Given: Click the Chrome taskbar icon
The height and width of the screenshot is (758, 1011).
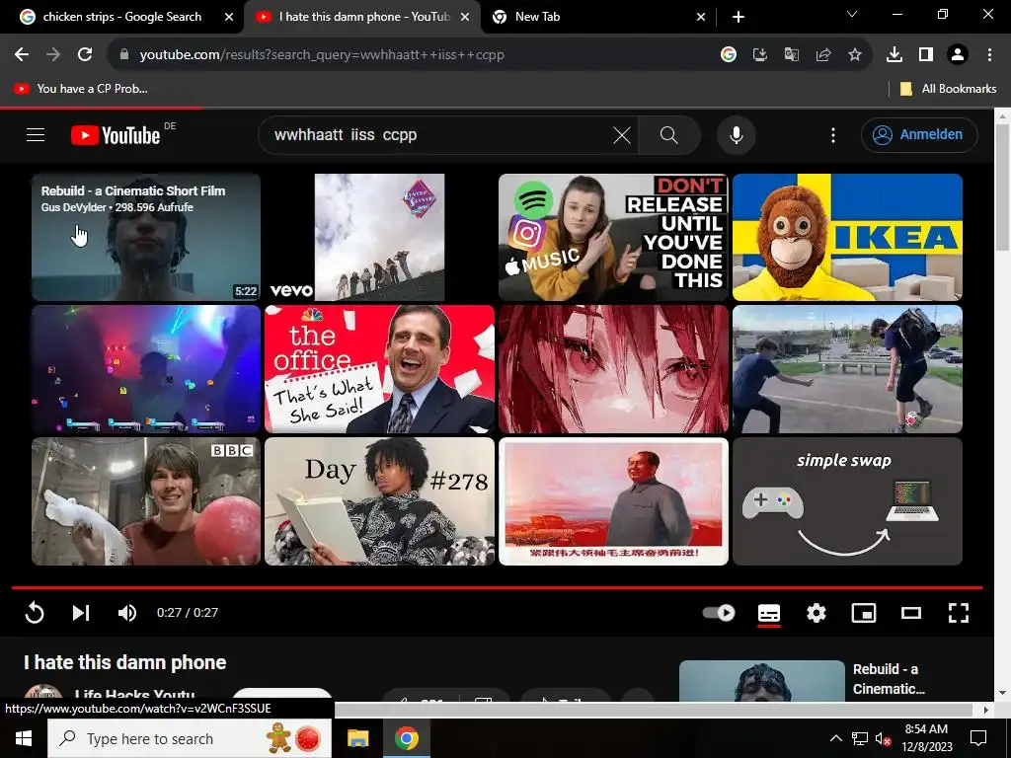Looking at the screenshot, I should coord(406,738).
